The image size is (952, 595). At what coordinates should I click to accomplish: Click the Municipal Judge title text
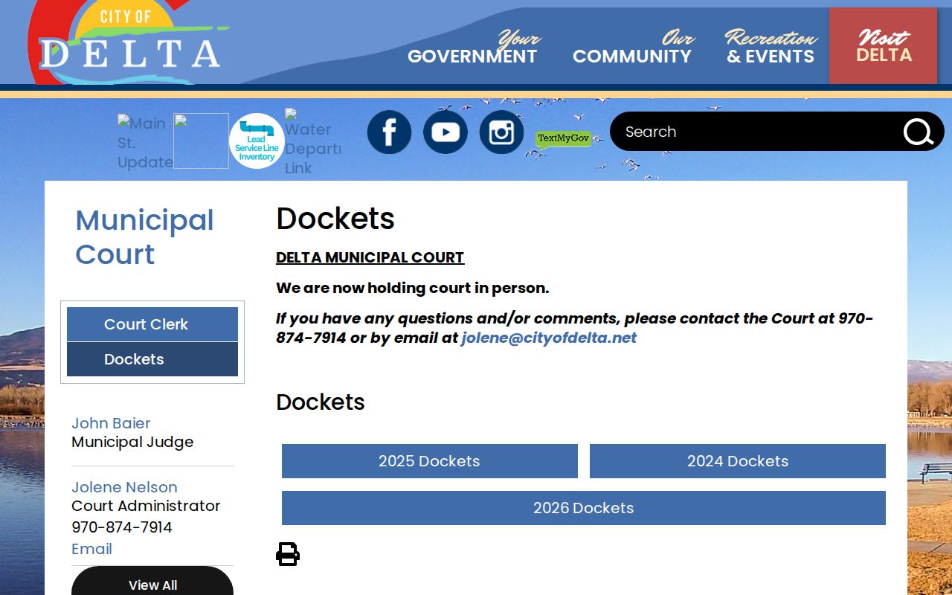132,442
